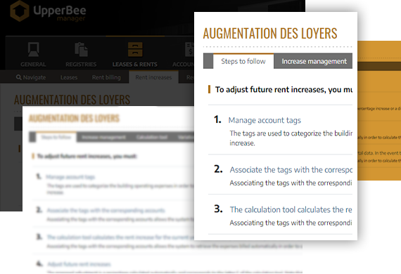This screenshot has width=401, height=274.
Task: Click the UpperBee manager hexagon logo
Action: [20, 11]
